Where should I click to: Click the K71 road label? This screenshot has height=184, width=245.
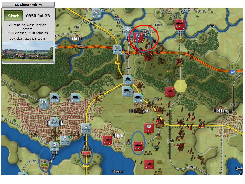pos(233,104)
